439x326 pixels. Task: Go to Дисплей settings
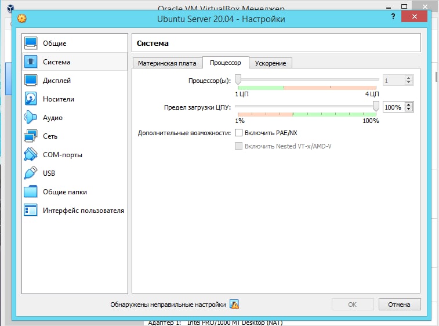click(x=75, y=81)
